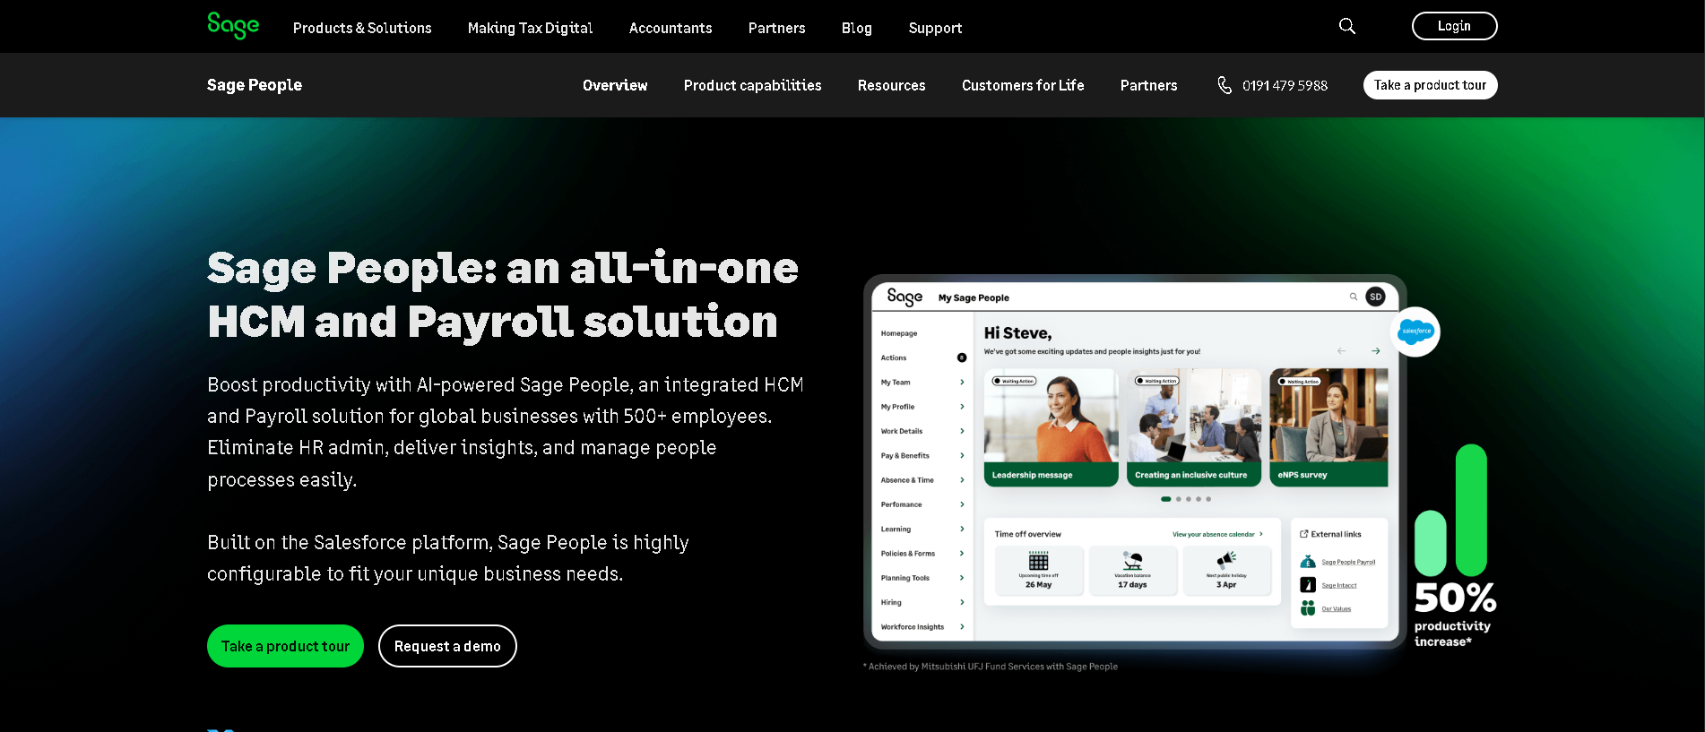Click Our Values link text
The width and height of the screenshot is (1705, 732).
1336,608
